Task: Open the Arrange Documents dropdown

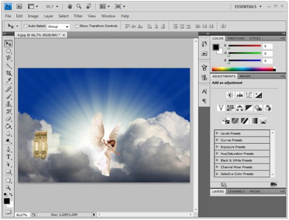Action: 105,6
